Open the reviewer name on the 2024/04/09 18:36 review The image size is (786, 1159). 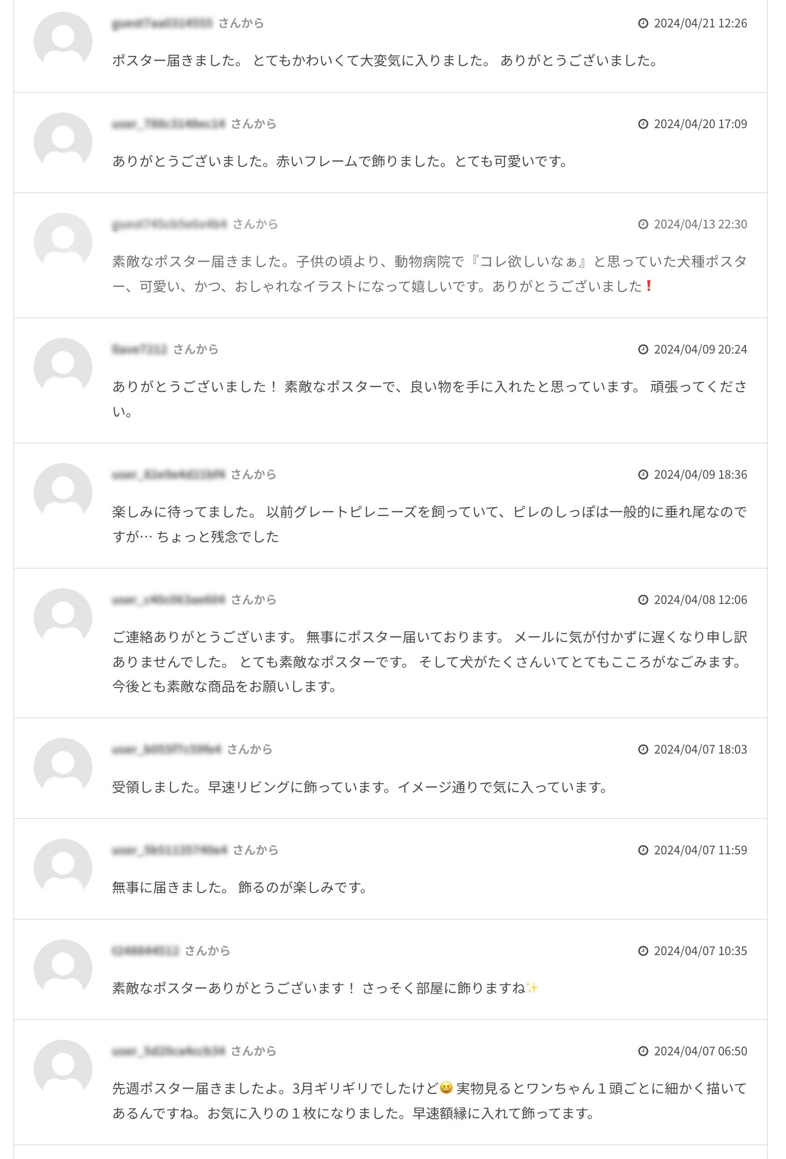(x=169, y=474)
